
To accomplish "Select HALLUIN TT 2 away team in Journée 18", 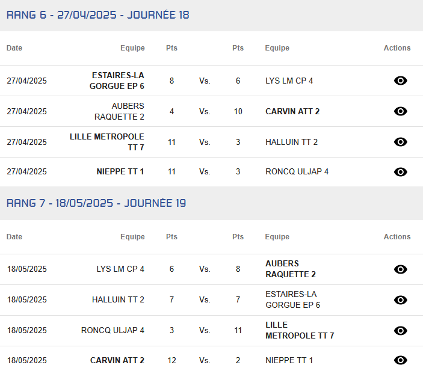I will (x=292, y=142).
